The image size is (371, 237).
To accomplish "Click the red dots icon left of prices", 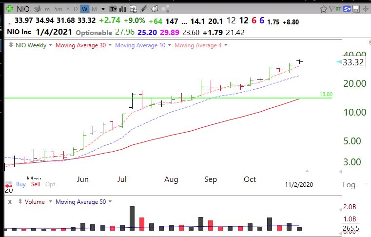I will tap(9, 23).
